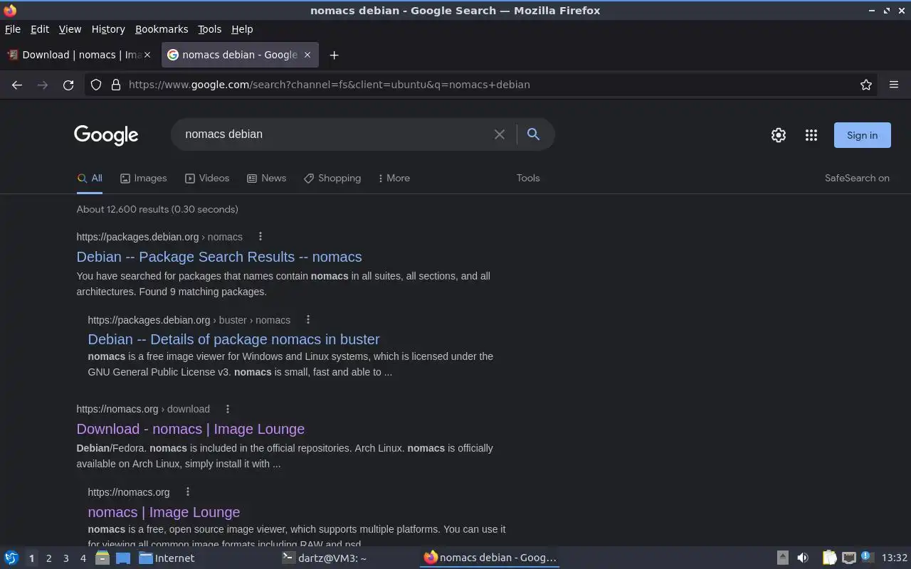Open options for buster nomacs result
This screenshot has height=569, width=911.
coord(308,319)
